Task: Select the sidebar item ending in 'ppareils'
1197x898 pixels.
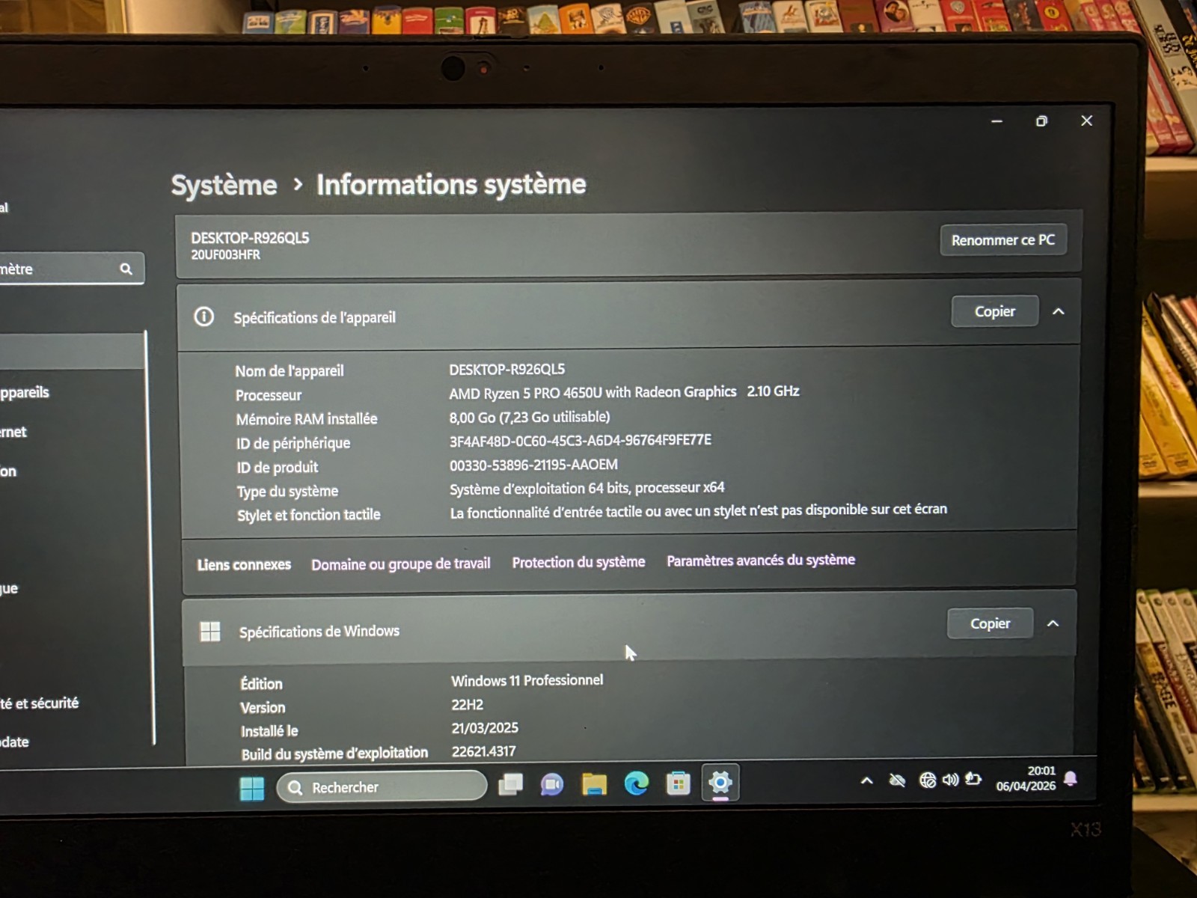Action: tap(25, 392)
